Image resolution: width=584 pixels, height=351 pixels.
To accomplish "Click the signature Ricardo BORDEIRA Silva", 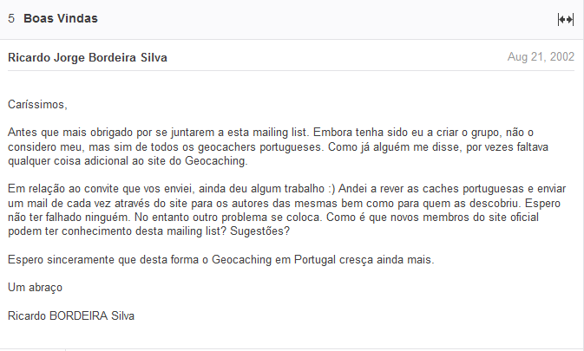I will coord(71,316).
